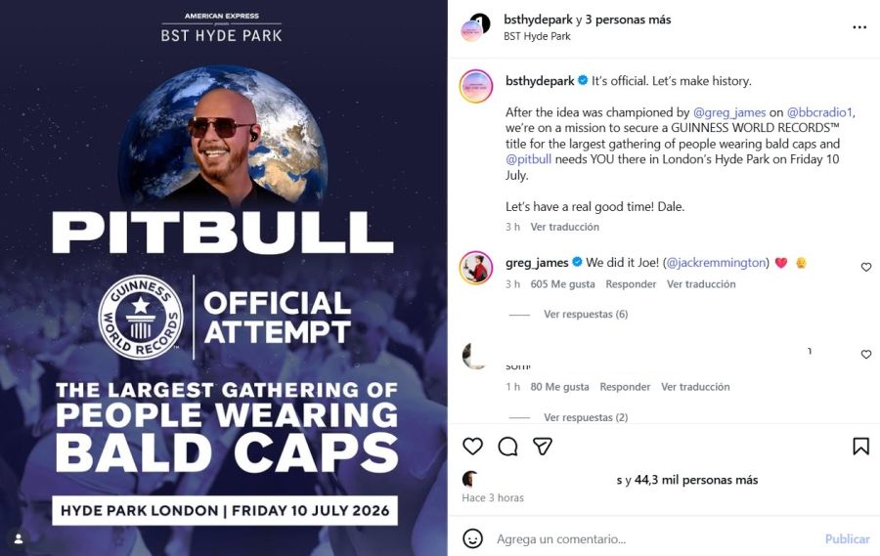This screenshot has height=556, width=880.
Task: Click the @greg_james mention in the caption
Action: [x=729, y=112]
